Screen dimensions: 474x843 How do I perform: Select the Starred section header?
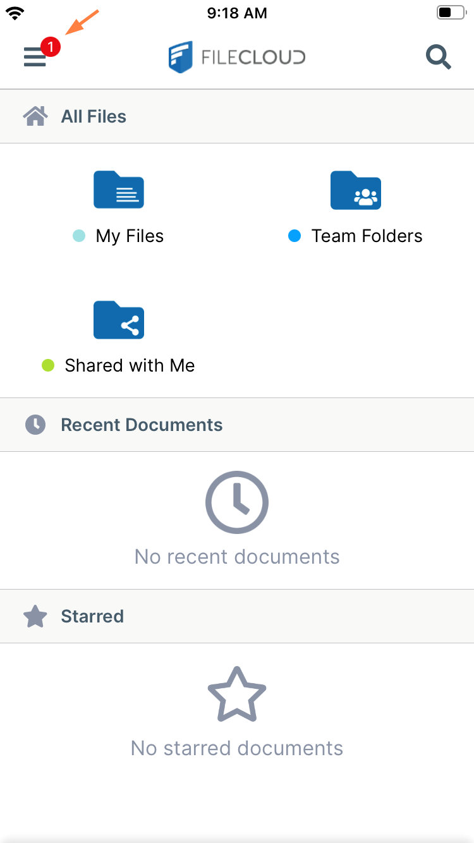tap(92, 617)
